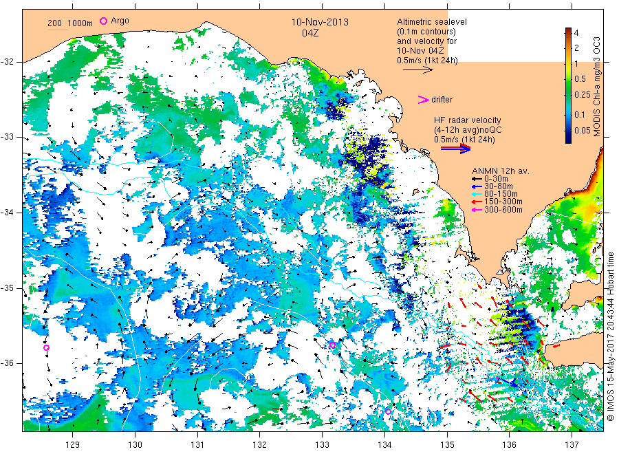Click the Argo float marker near 133.2E, 35.8S
Viewport: 619px width, 454px height.
tap(332, 345)
